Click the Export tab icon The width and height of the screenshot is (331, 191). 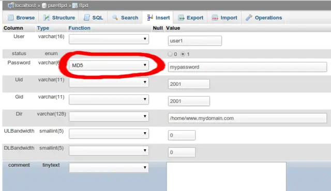pyautogui.click(x=181, y=18)
